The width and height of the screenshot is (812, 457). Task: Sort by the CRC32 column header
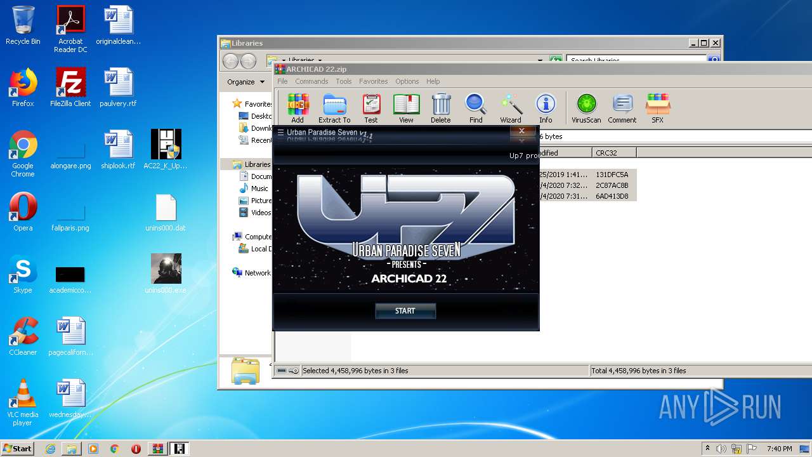click(614, 153)
